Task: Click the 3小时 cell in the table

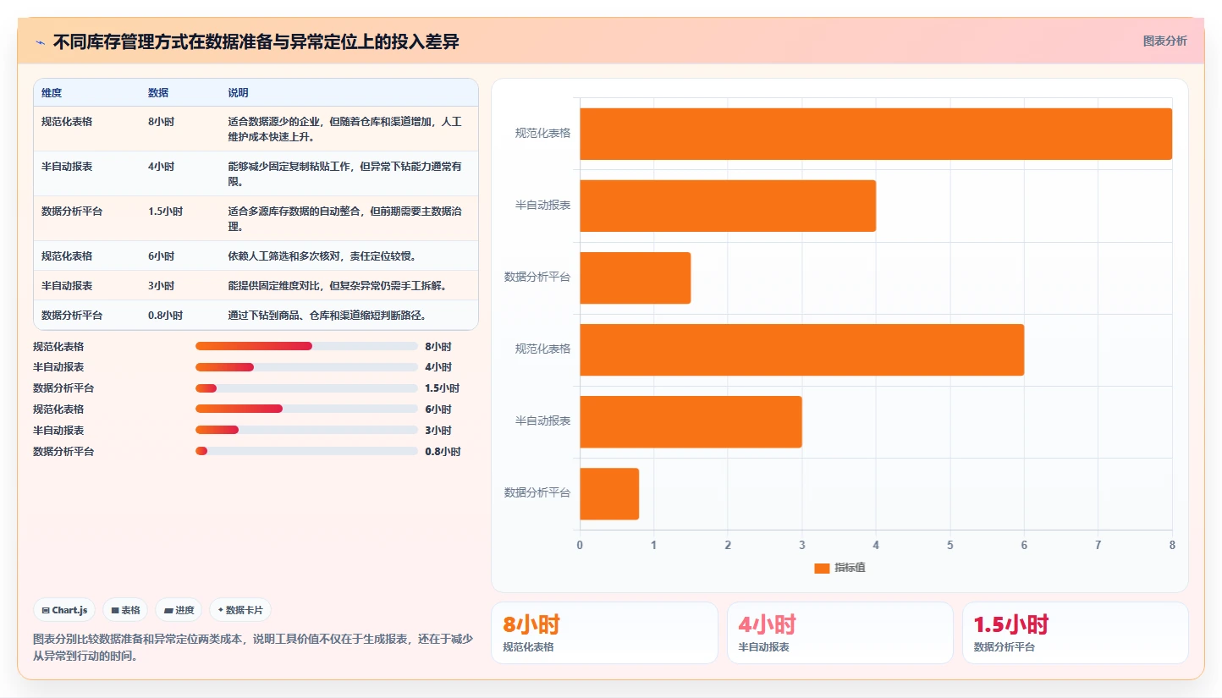Action: click(x=161, y=285)
